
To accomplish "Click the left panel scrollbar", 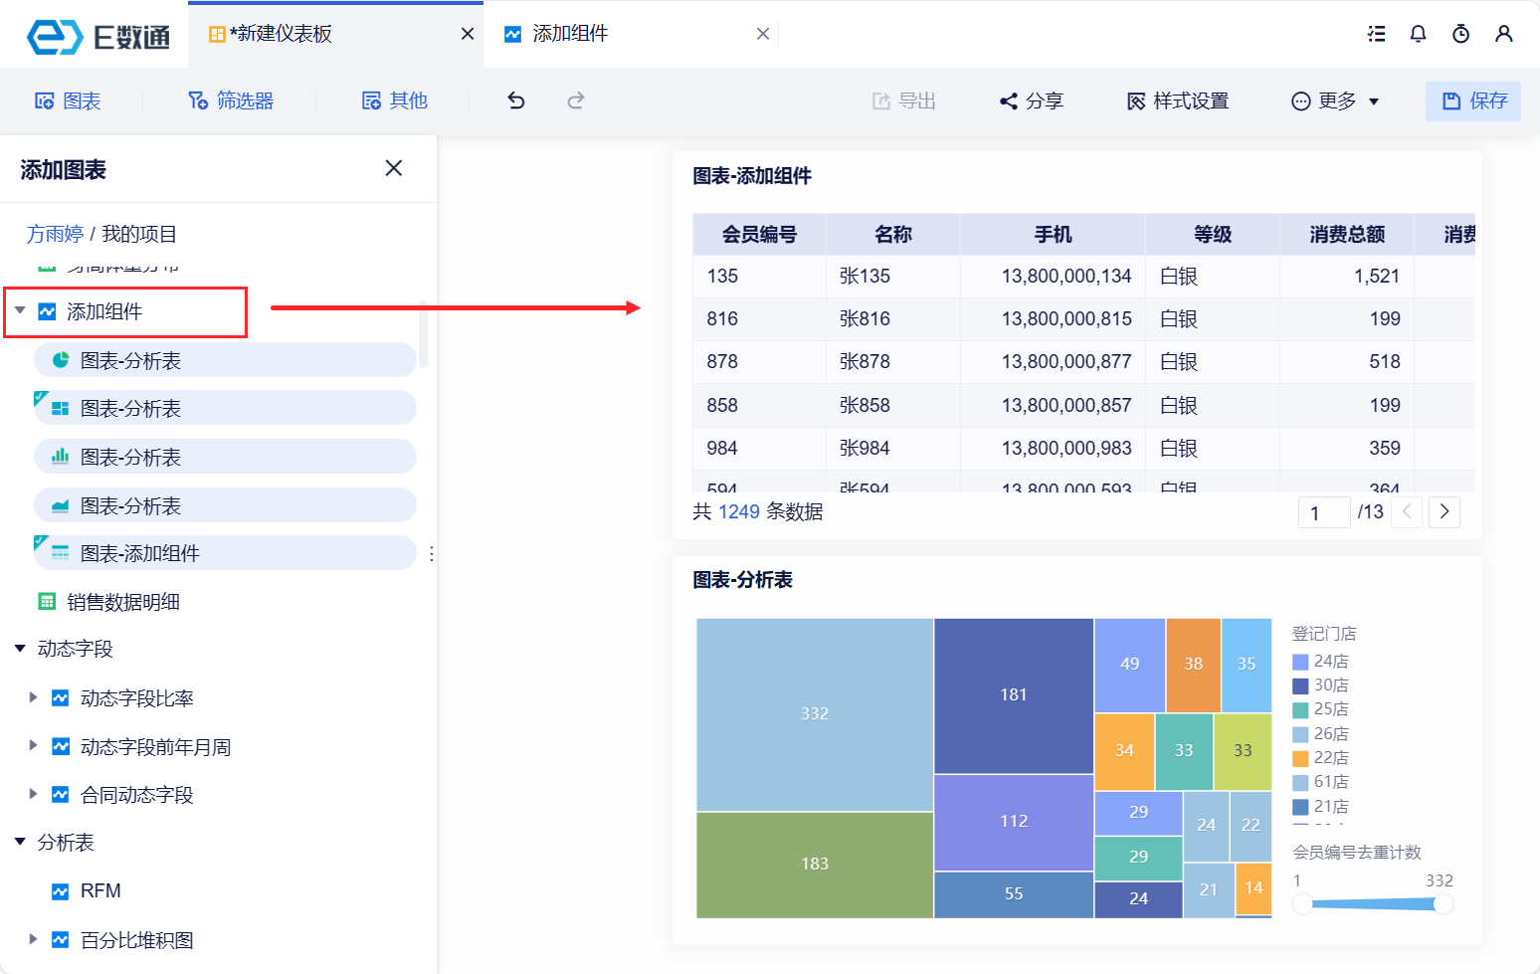I will click(x=424, y=334).
